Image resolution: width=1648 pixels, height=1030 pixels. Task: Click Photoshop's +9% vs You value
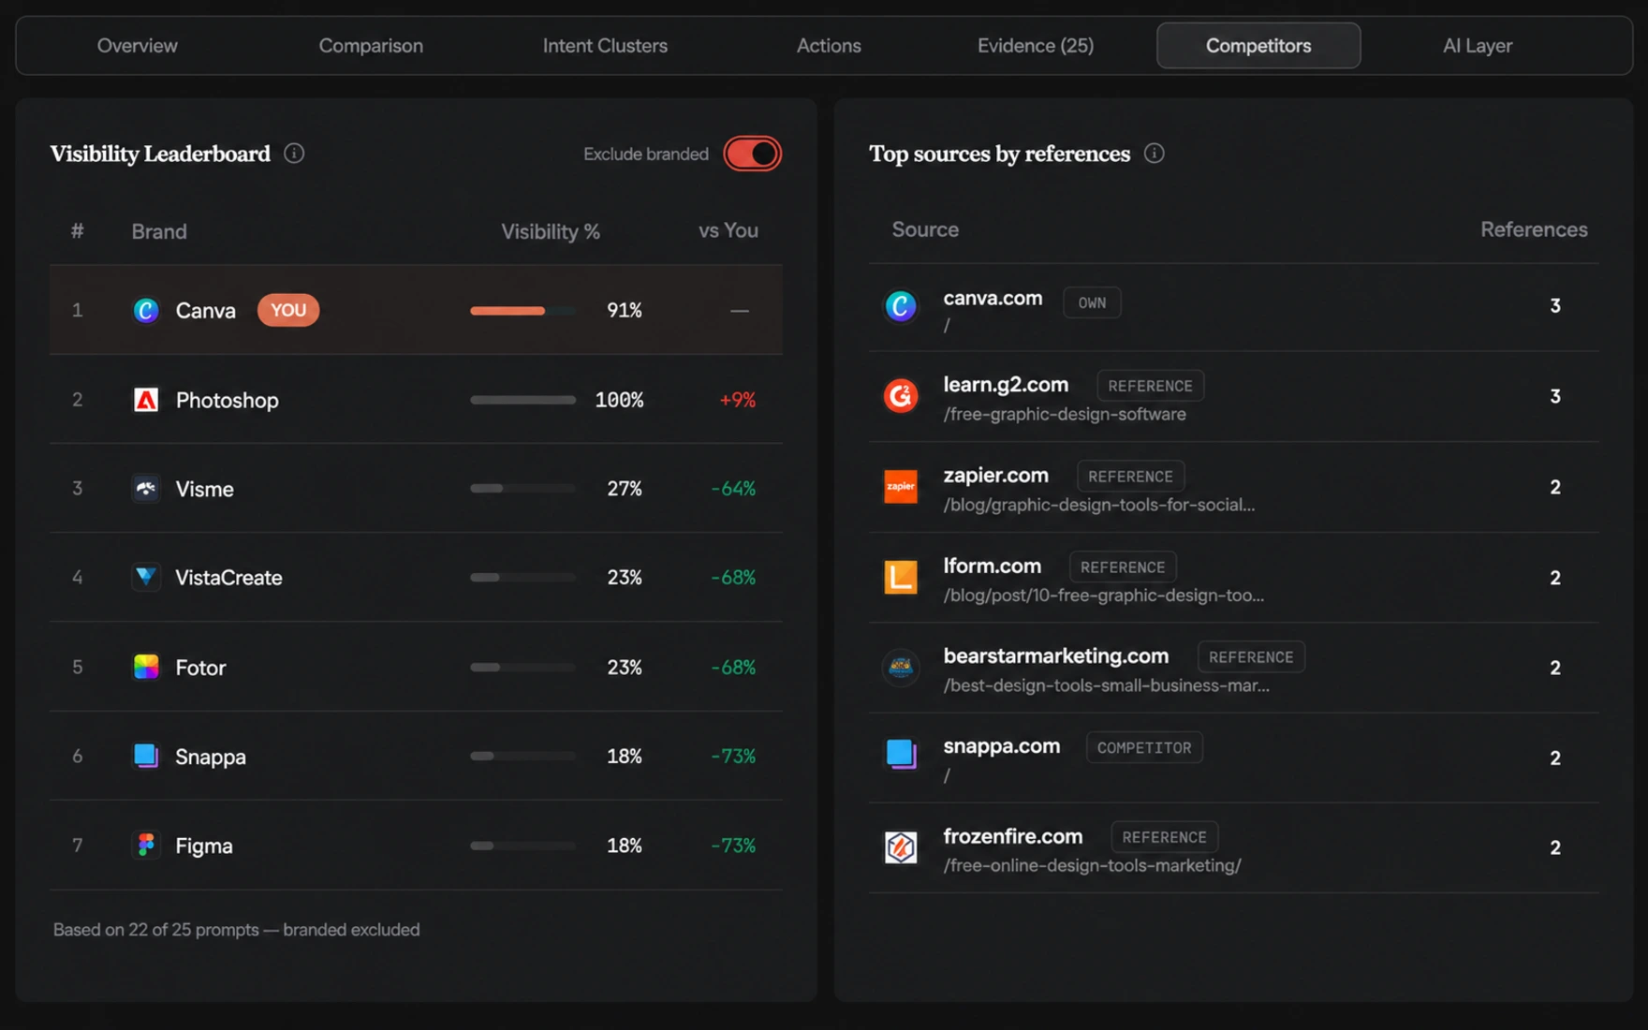coord(738,400)
